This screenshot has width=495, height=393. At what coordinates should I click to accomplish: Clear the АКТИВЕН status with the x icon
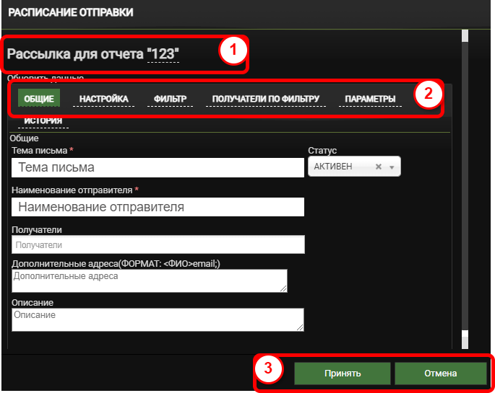(378, 167)
